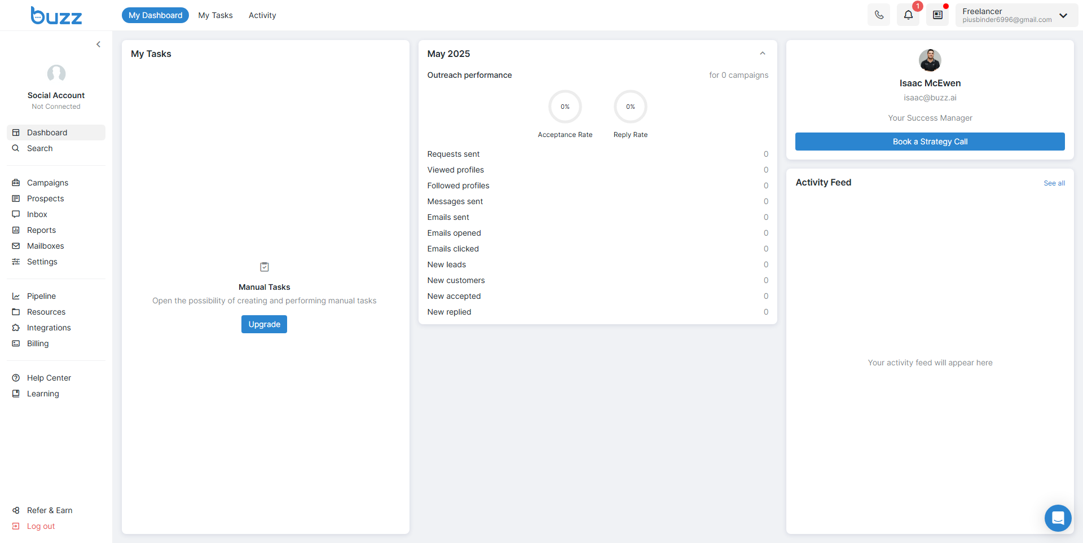Open Integrations in the sidebar

tap(49, 328)
